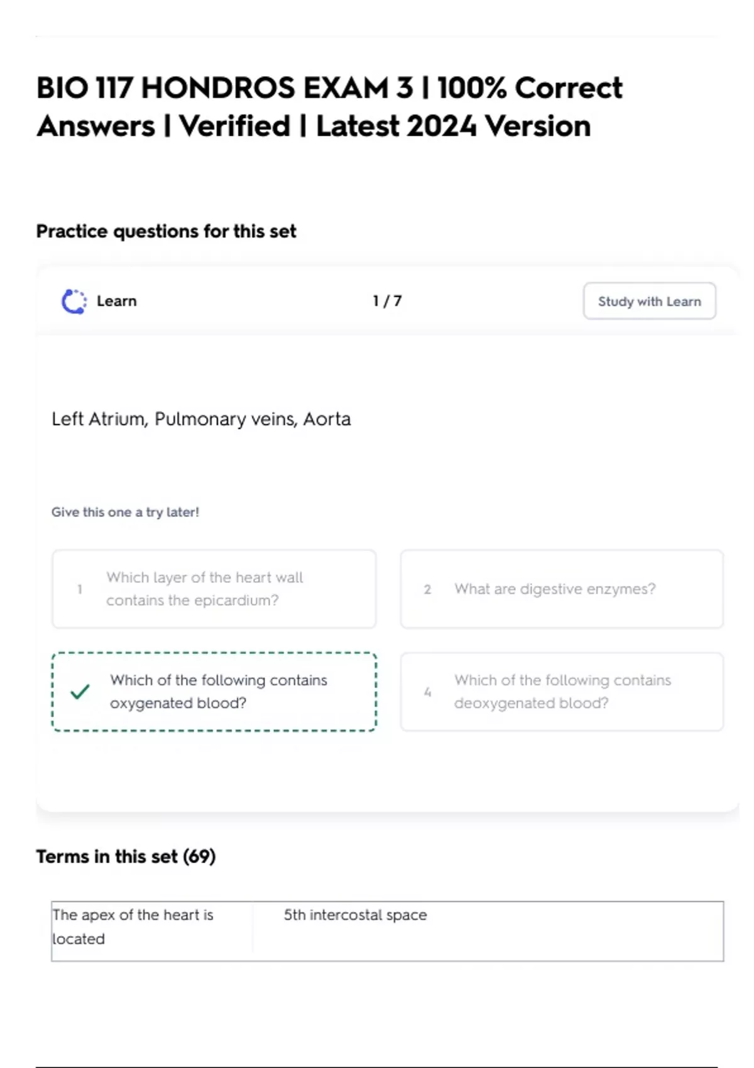Click 'Latest 2024 Version' in the page title

(x=453, y=126)
